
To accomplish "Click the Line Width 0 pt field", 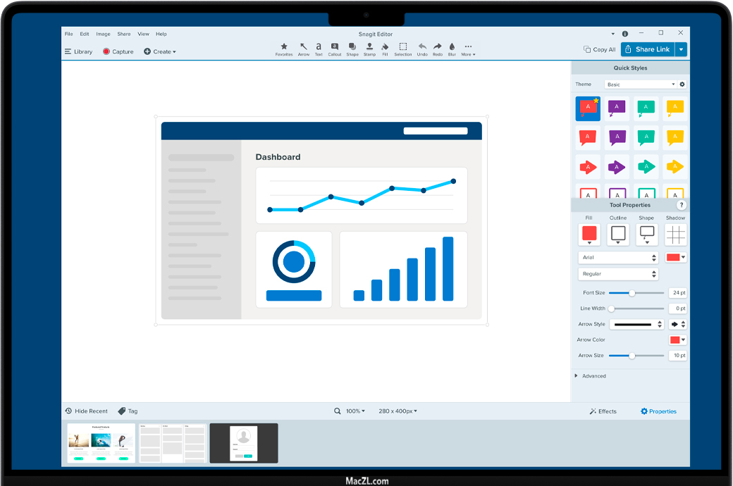I will pos(678,309).
